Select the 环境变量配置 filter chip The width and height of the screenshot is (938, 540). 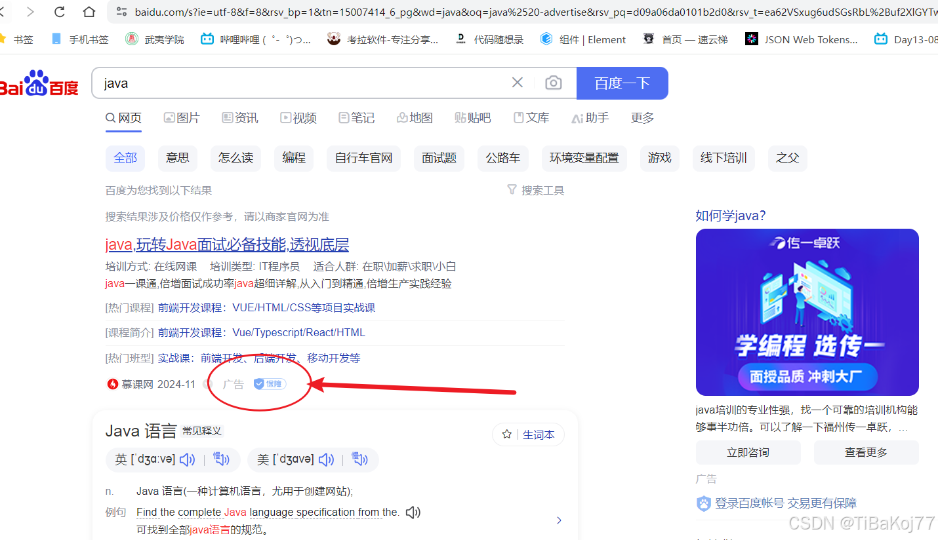[584, 158]
